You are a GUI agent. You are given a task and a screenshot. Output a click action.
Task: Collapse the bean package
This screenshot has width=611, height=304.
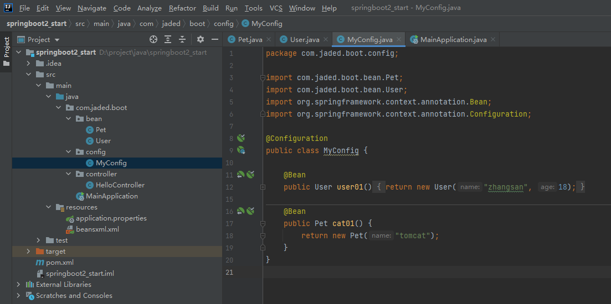coord(69,119)
